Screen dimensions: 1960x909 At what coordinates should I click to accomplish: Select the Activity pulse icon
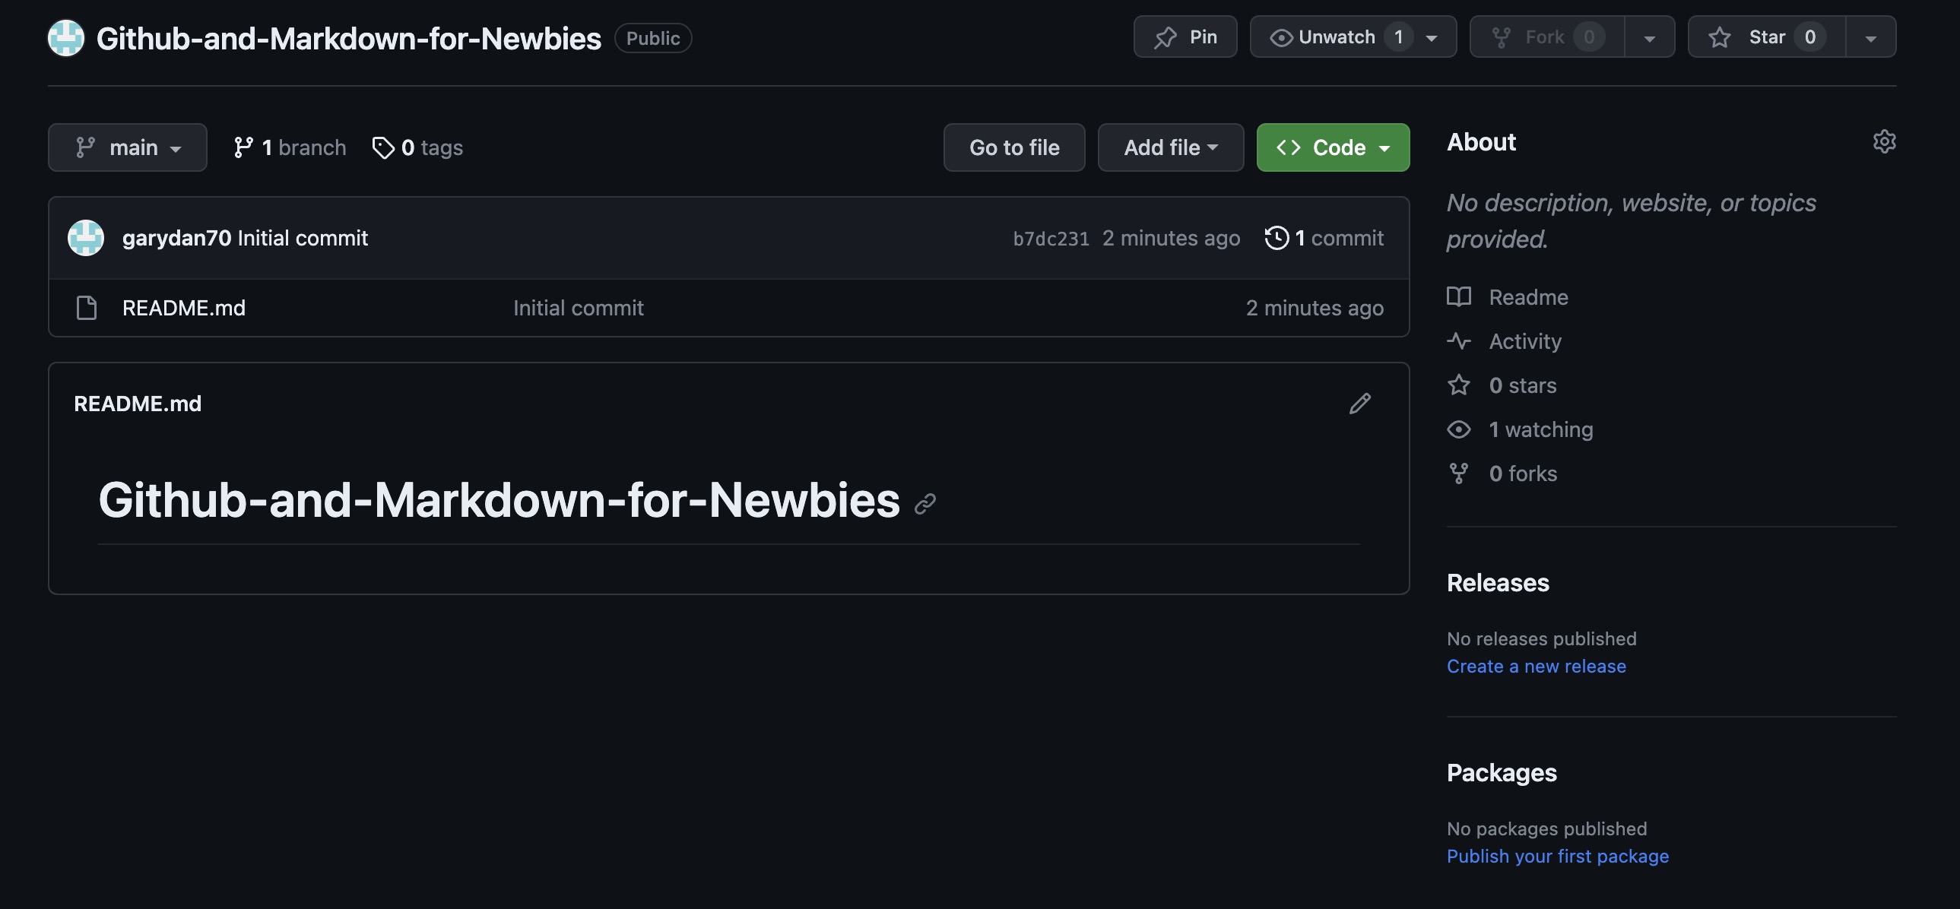click(1458, 340)
